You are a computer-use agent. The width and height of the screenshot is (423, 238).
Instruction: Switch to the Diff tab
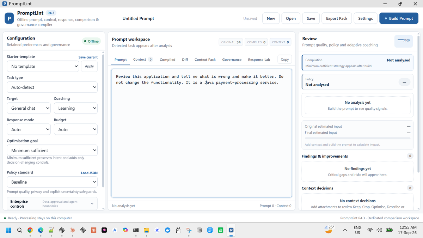point(185,60)
